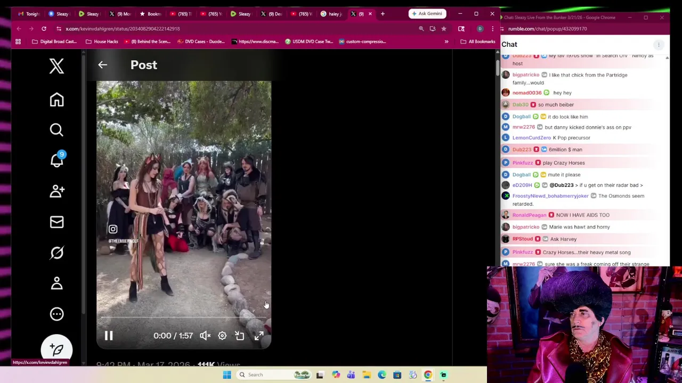Enter fullscreen for the video
682x383 pixels.
click(258, 336)
